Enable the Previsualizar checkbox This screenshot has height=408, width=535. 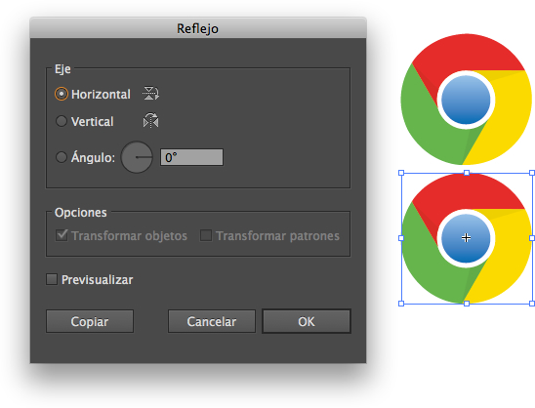pos(52,279)
